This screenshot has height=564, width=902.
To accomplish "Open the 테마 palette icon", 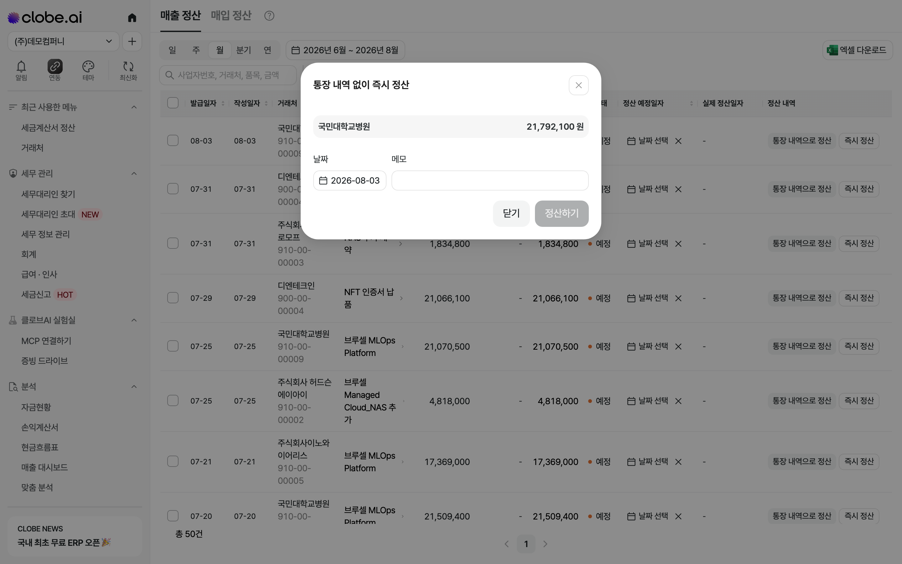I will click(88, 70).
